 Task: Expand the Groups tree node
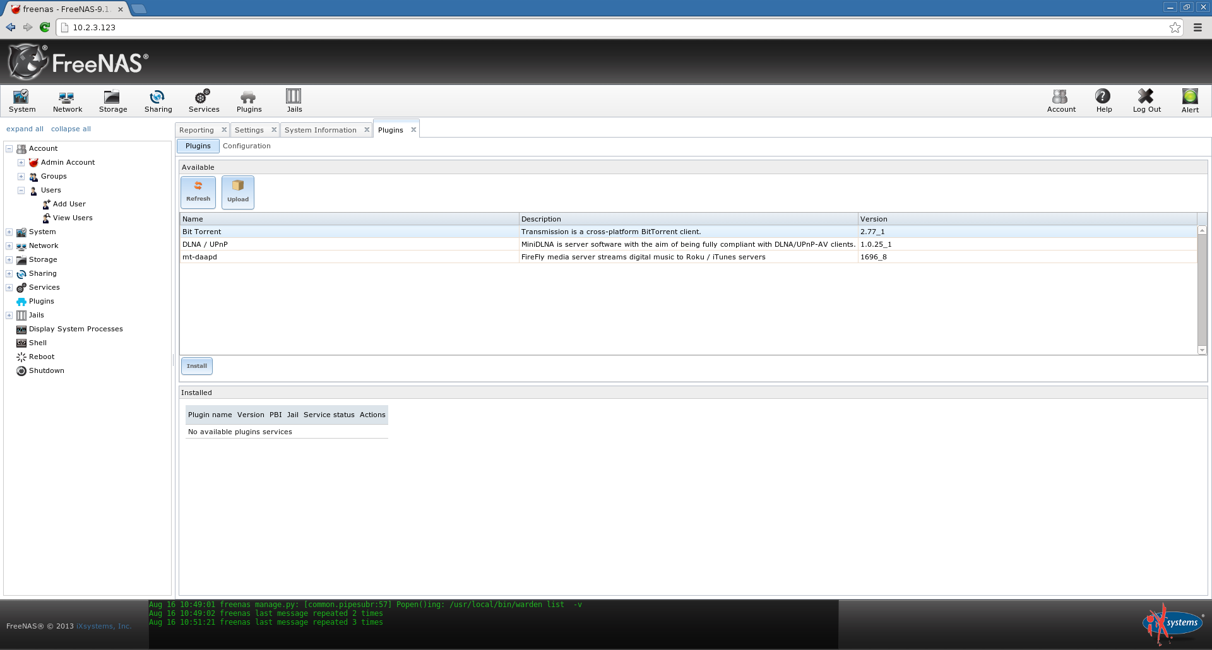(x=21, y=176)
